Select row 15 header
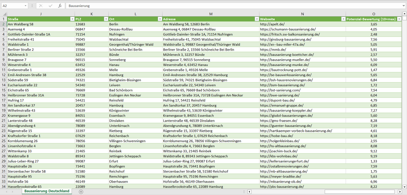 [x=4, y=90]
